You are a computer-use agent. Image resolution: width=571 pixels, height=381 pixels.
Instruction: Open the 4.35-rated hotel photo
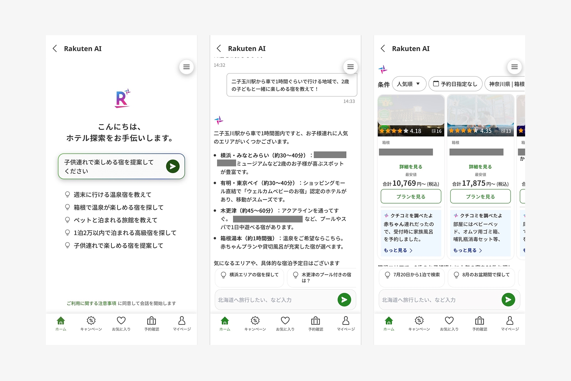(x=480, y=115)
